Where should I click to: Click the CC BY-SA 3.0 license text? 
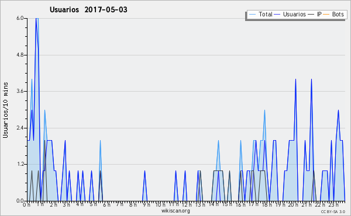333,211
